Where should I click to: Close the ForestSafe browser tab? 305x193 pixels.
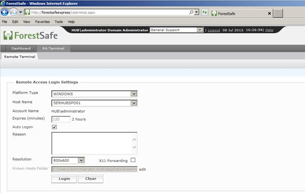point(270,14)
